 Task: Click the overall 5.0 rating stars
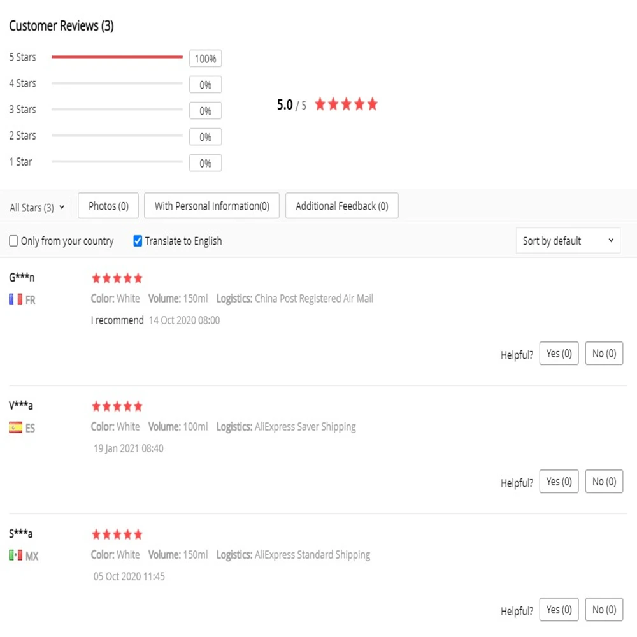pos(346,104)
